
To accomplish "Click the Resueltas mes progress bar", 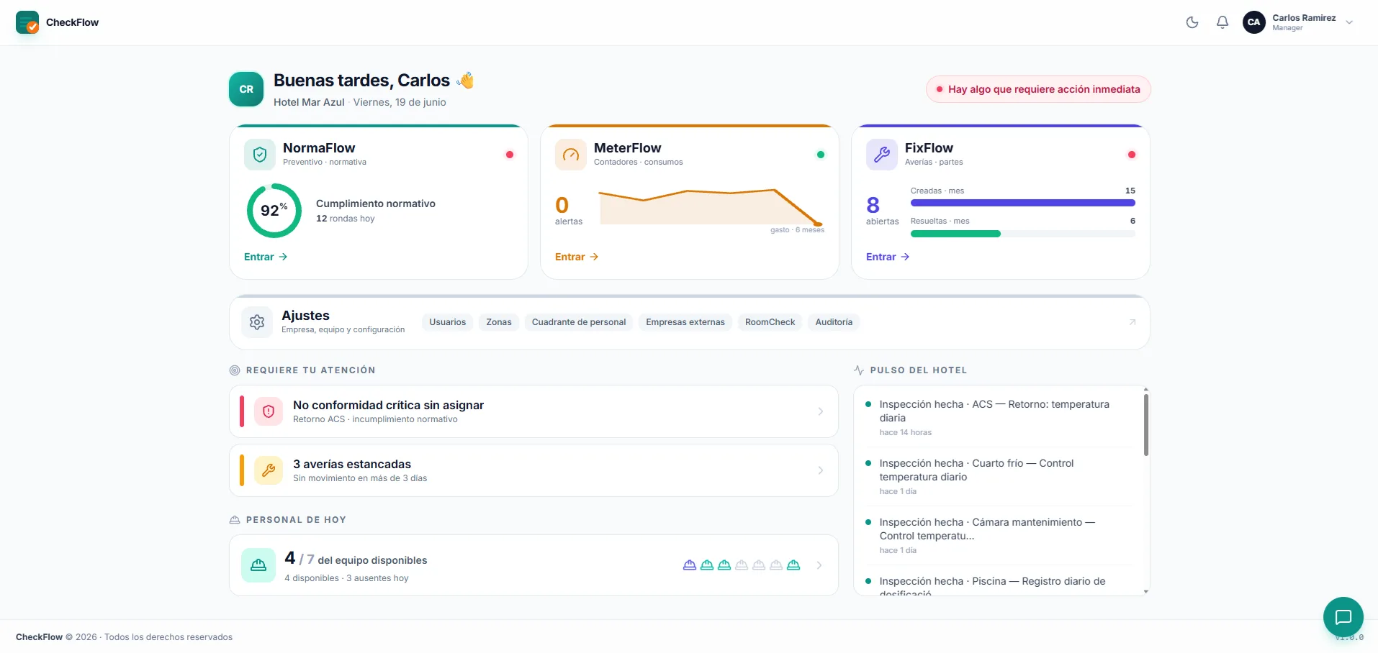I will click(1023, 234).
